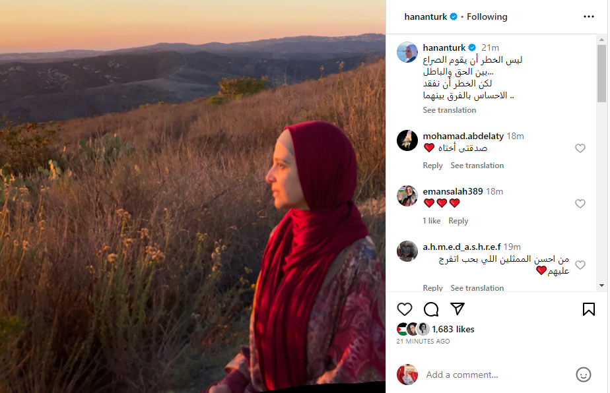Open mohamad.abdelaty's profile from username
Screen dimensions: 610x393
(463, 136)
